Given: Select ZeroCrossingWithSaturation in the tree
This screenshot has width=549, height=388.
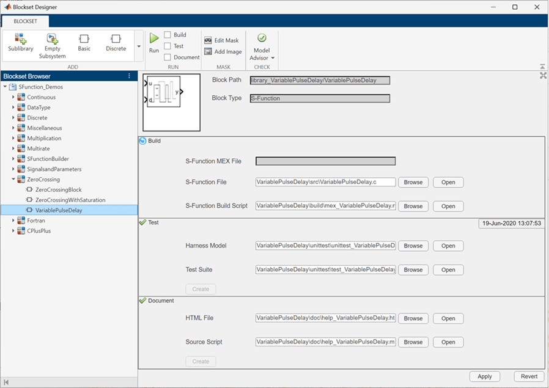Looking at the screenshot, I should (x=70, y=200).
